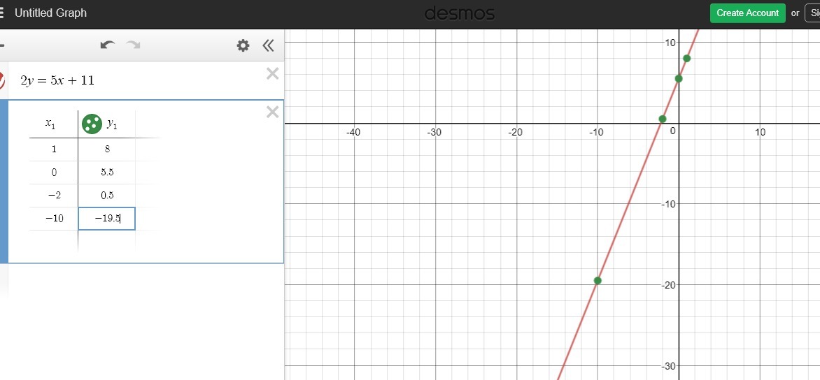Toggle visibility of the 2y=5x+11 line

click(2, 80)
